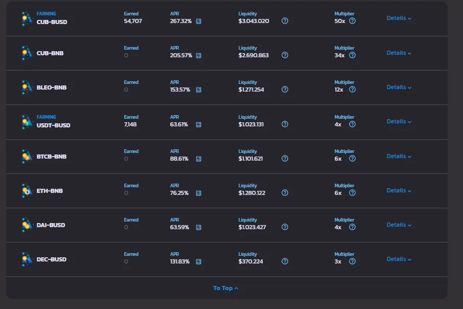Show liquidity help for ETH-BNB
463x309 pixels.
coord(285,193)
